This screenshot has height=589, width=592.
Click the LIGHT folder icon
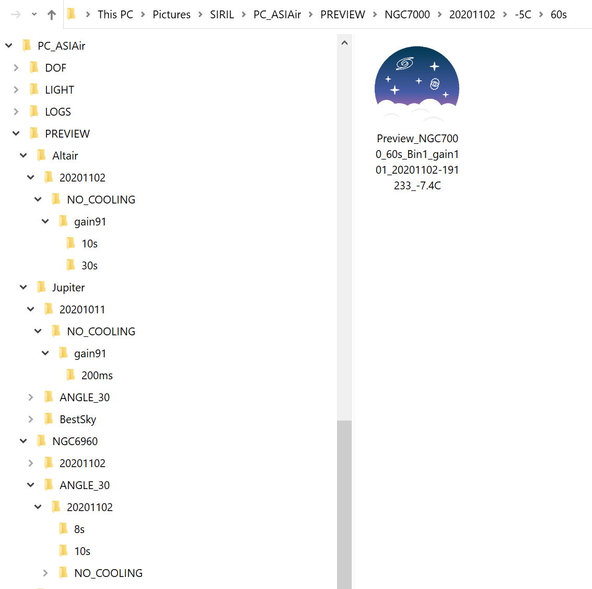click(34, 89)
